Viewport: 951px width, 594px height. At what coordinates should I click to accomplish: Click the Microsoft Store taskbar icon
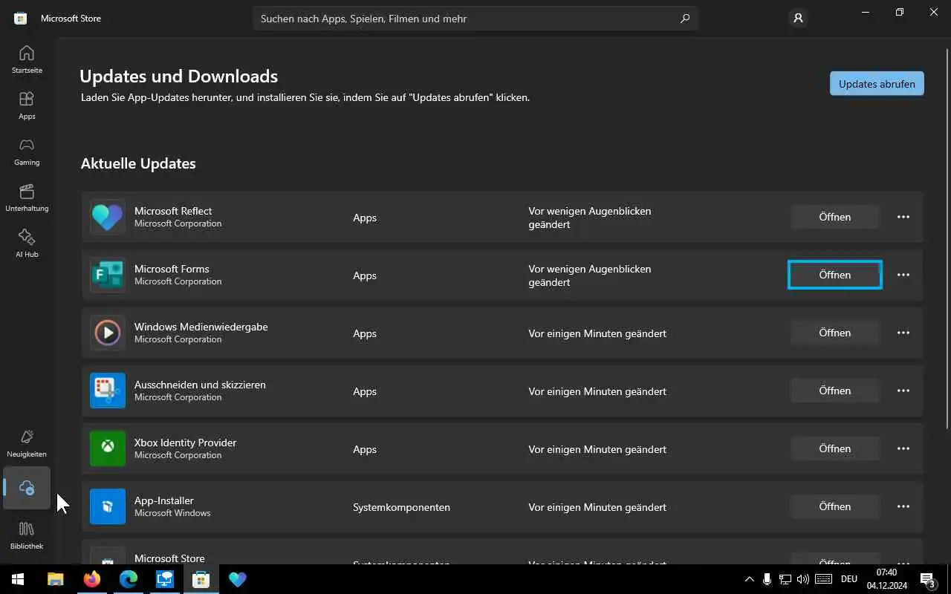[201, 579]
